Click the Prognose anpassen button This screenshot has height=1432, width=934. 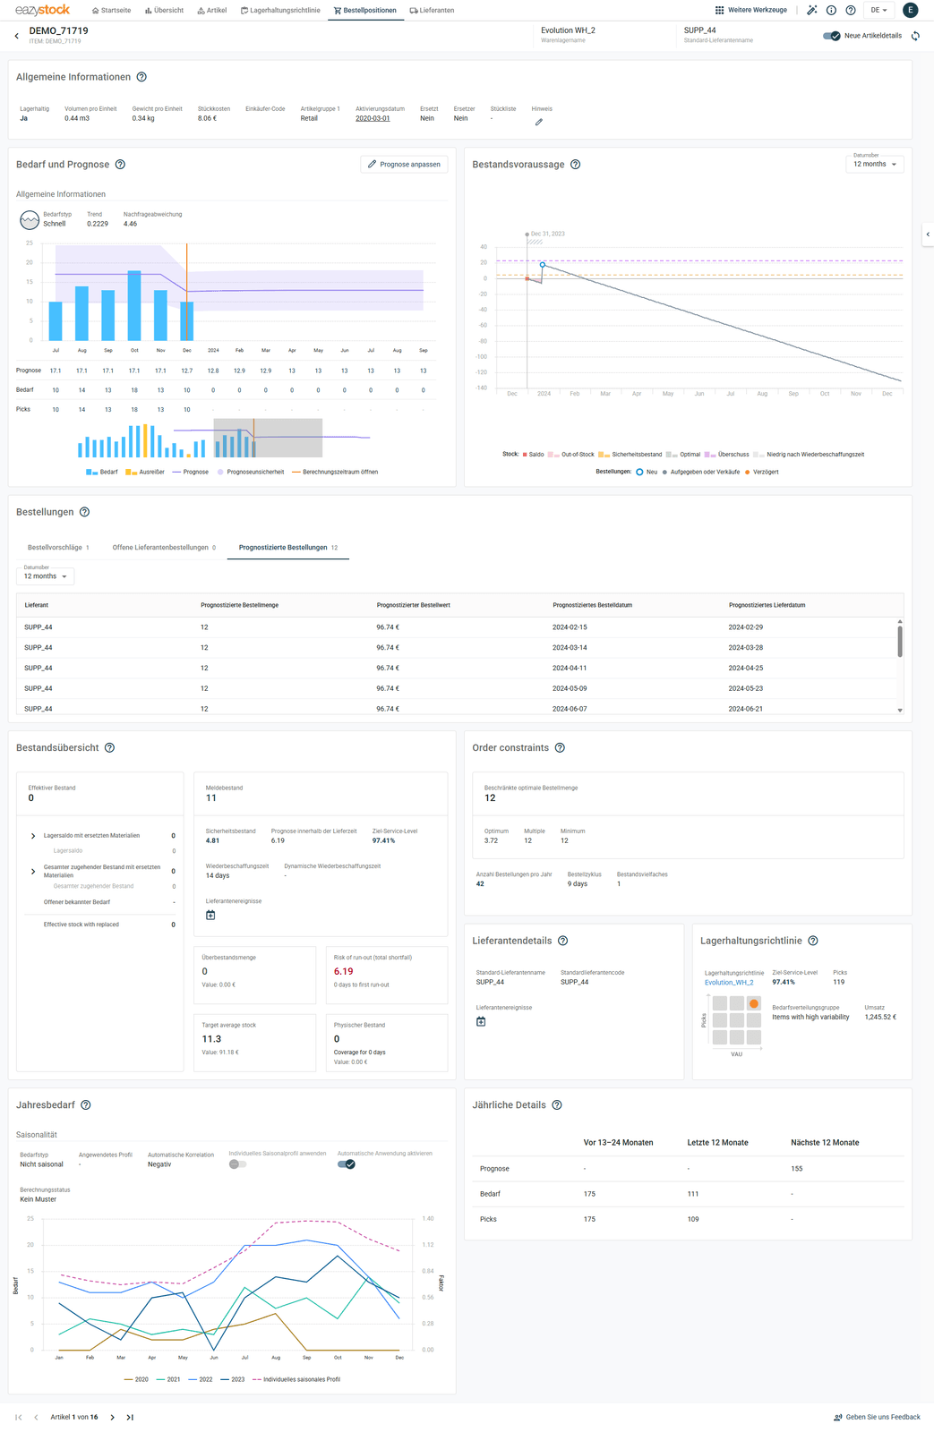click(x=404, y=165)
